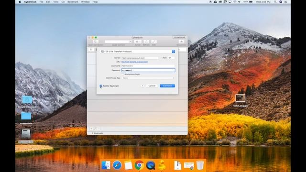Open the Bookmark menu
This screenshot has height=172, width=306.
pyautogui.click(x=73, y=2)
